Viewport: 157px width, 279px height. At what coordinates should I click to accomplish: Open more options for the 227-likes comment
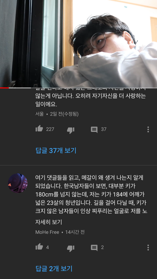(148, 129)
